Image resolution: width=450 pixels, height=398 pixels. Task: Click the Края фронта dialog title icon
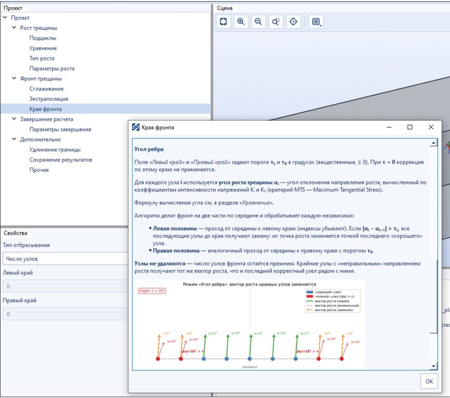[x=136, y=127]
